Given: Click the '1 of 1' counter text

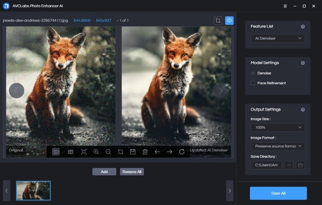Looking at the screenshot, I should click(124, 21).
